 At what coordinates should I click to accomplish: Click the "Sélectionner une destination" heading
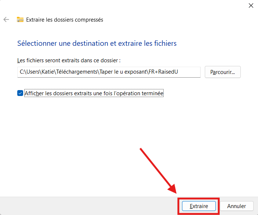click(97, 43)
